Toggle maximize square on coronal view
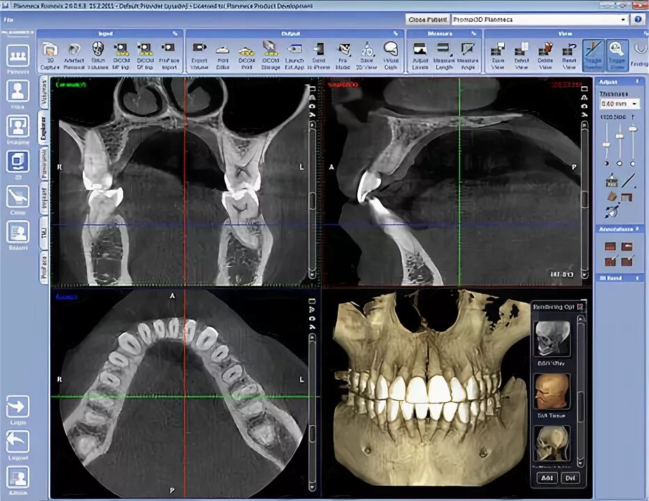 pyautogui.click(x=312, y=89)
